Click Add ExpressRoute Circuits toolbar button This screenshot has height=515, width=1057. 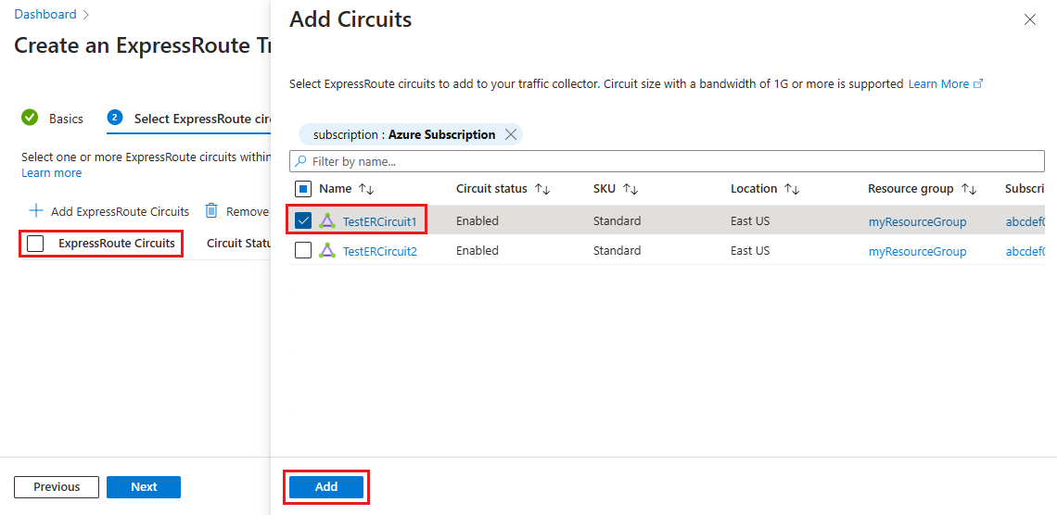click(x=109, y=210)
